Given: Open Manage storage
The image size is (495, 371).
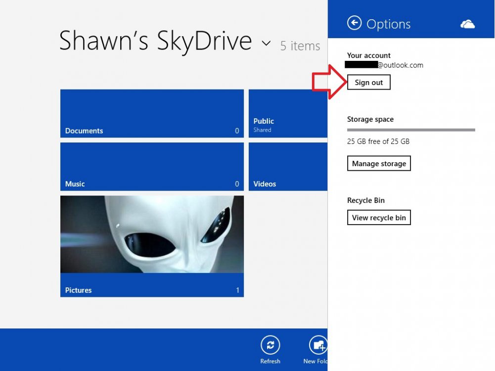Looking at the screenshot, I should pos(379,163).
